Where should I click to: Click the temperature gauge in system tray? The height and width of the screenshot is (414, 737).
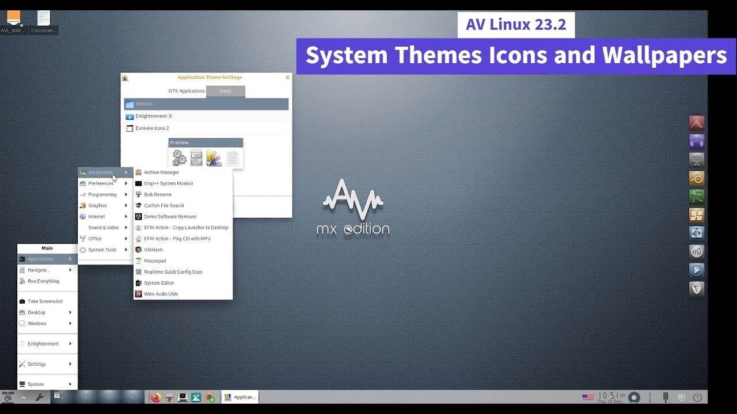point(650,397)
